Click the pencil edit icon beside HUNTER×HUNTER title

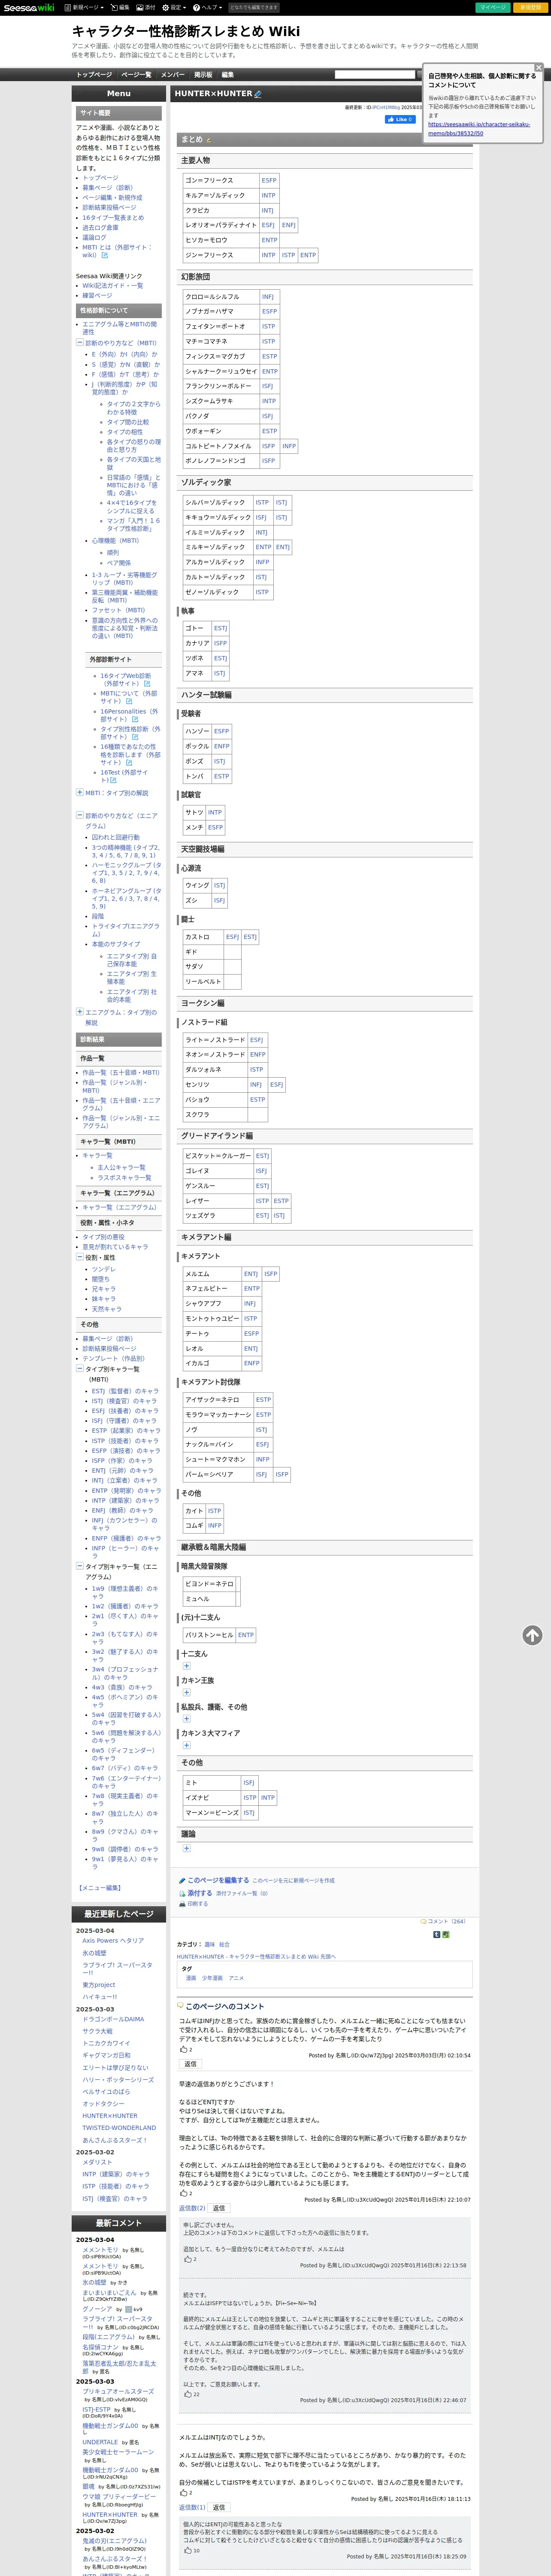[258, 94]
